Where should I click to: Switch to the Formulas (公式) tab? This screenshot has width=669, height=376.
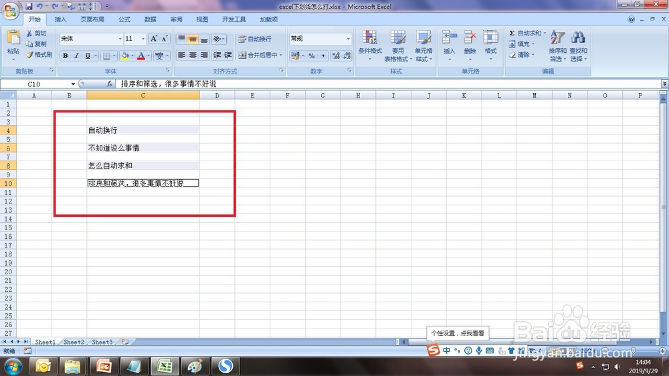124,19
